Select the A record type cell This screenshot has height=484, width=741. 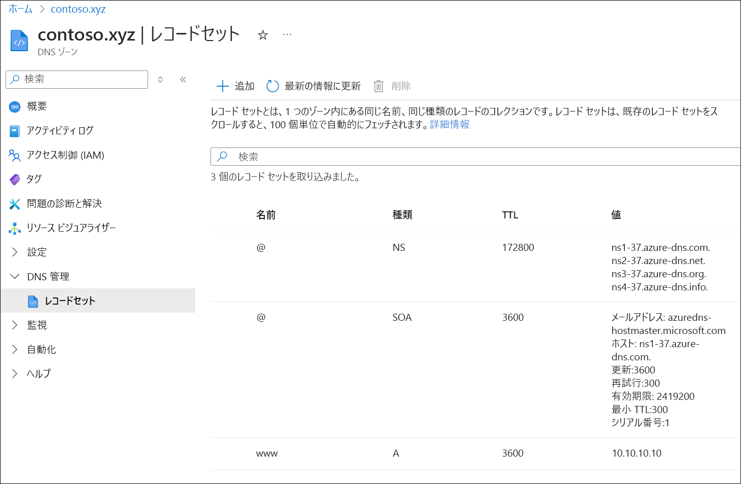(x=396, y=453)
